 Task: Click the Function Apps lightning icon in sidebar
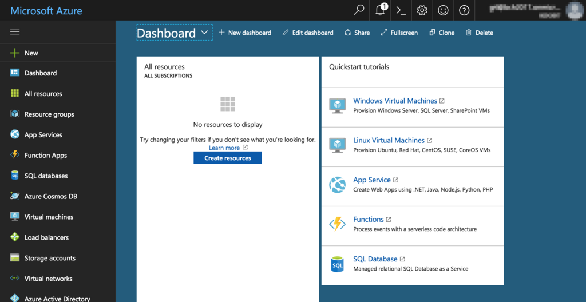point(14,155)
